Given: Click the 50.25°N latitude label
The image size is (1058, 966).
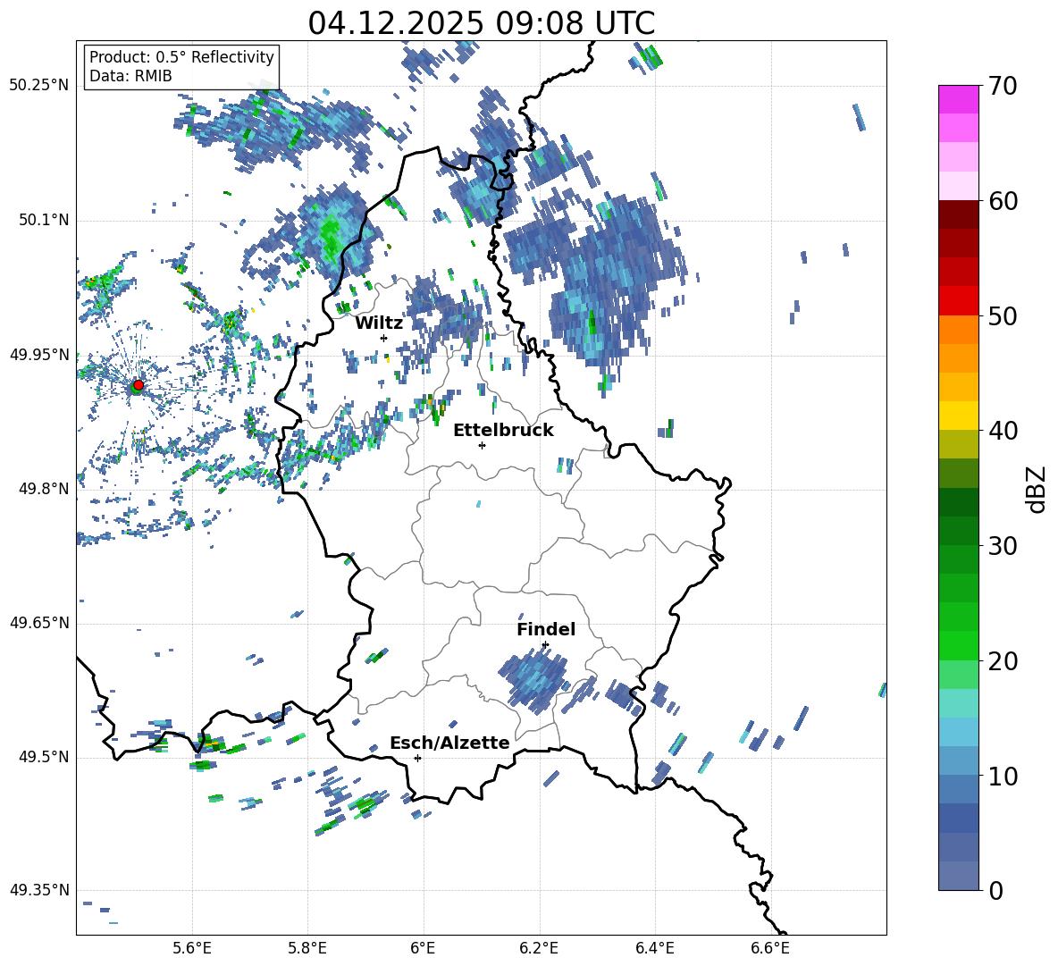Looking at the screenshot, I should tap(39, 86).
